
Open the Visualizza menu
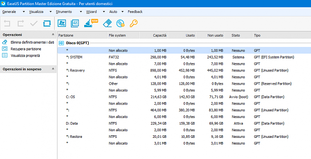click(36, 12)
